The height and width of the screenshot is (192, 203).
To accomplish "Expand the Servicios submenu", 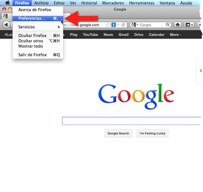I will tap(38, 27).
